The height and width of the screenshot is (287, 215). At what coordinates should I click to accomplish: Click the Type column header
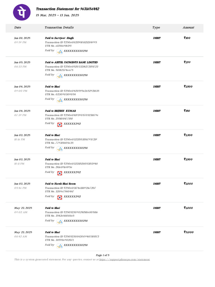click(x=156, y=27)
